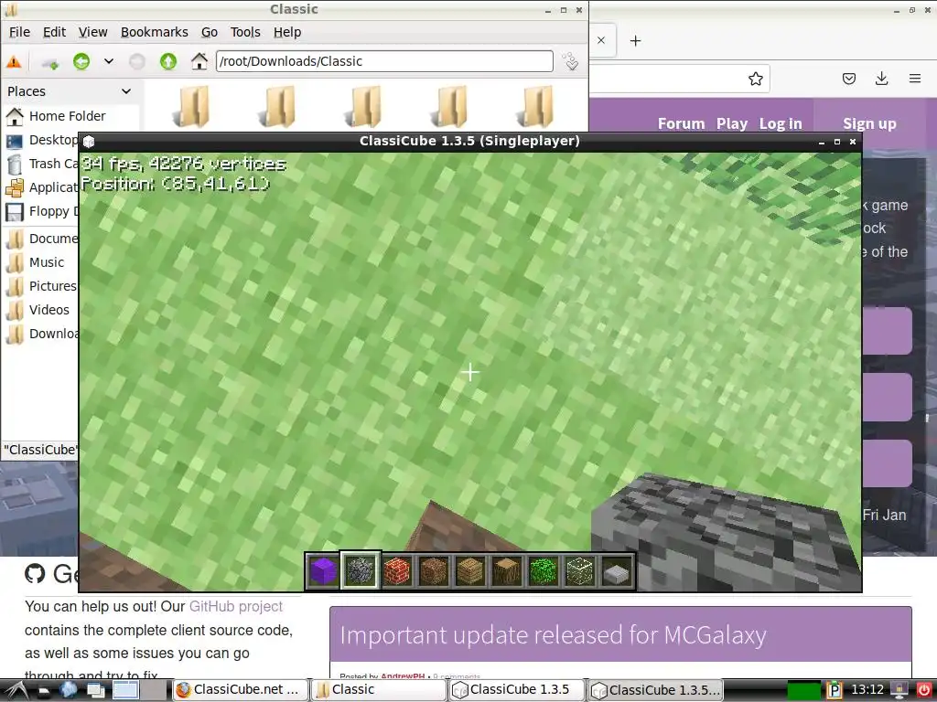Click the 13:12 clock in the taskbar
The height and width of the screenshot is (702, 937).
867,689
